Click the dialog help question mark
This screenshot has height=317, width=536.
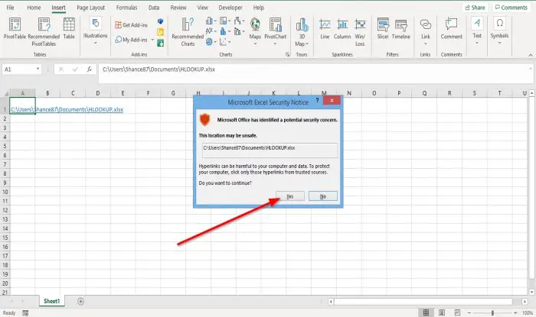click(317, 100)
